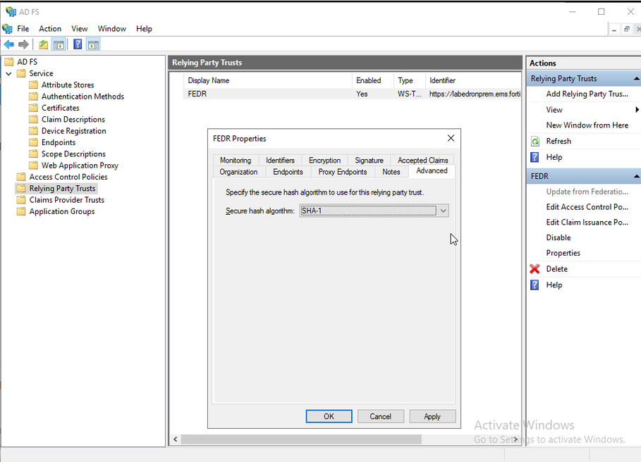
Task: Collapse the Relying Party Trusts actions section
Action: [x=636, y=79]
